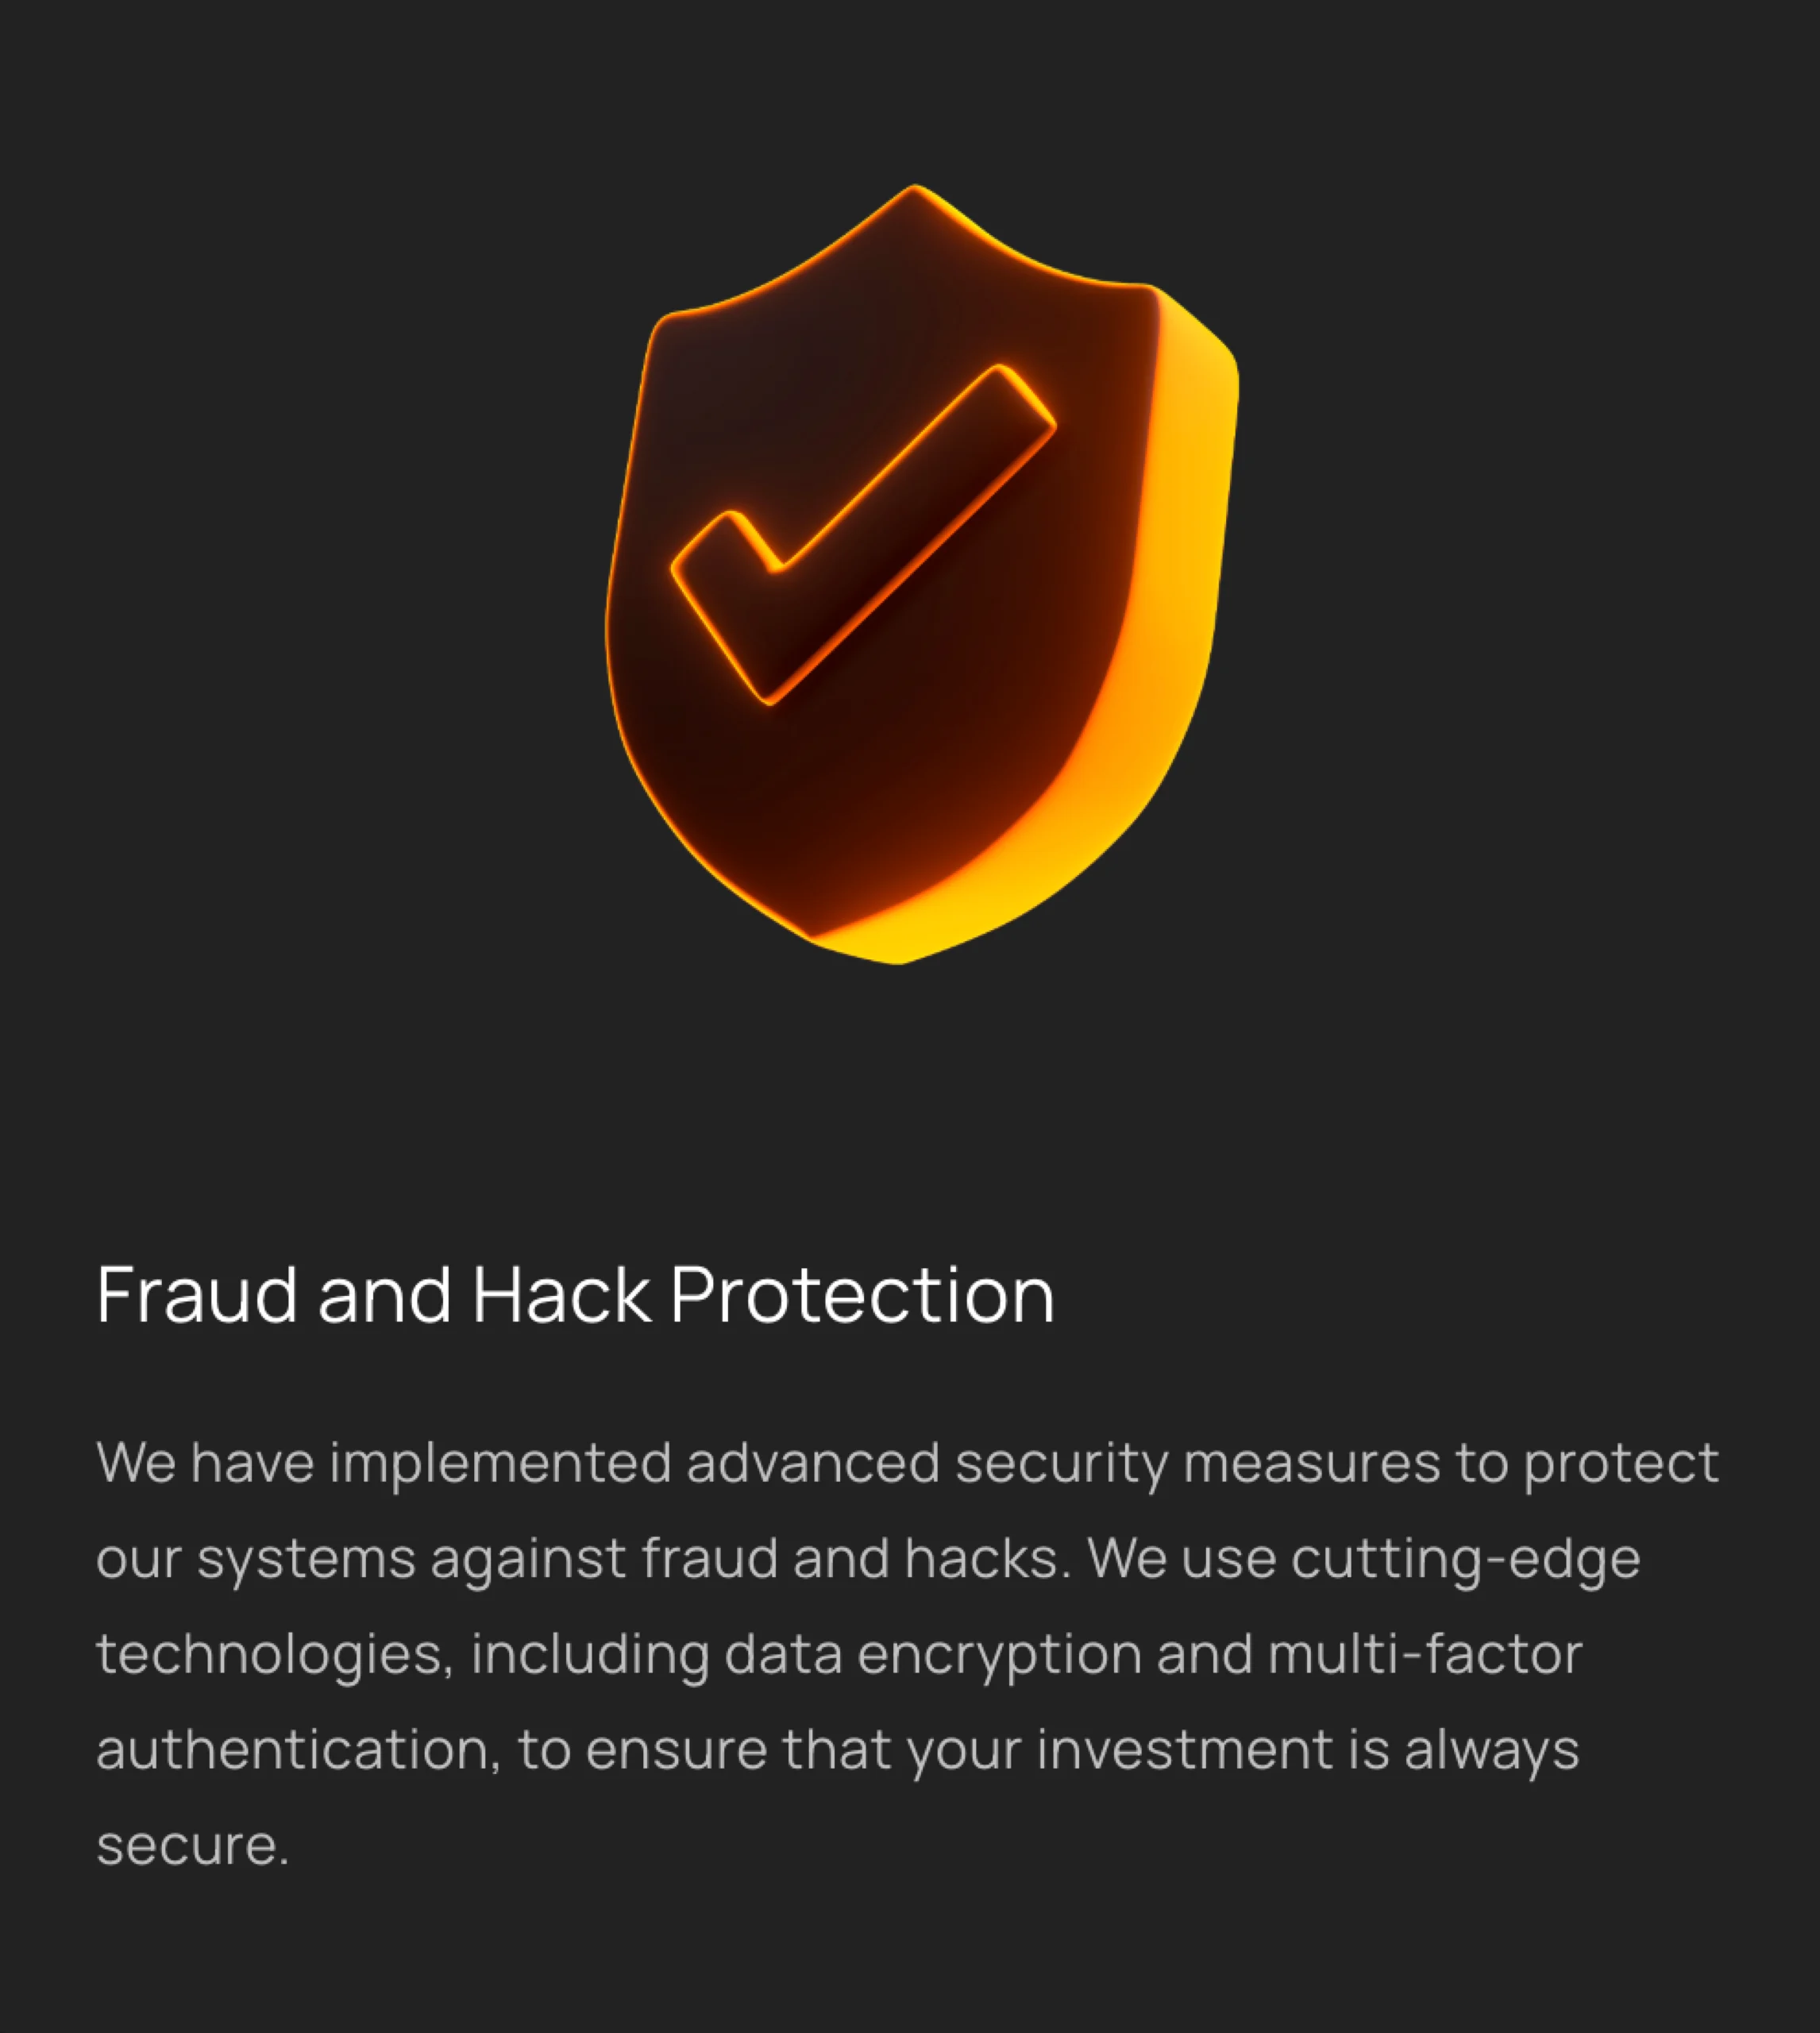Viewport: 1820px width, 2033px height.
Task: Click the "Fraud and Hack Protection" heading
Action: (575, 1296)
